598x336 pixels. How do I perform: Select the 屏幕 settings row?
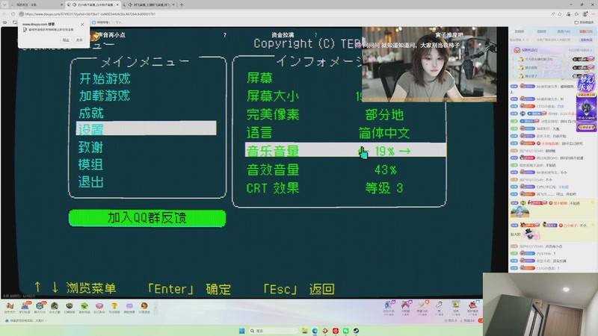(259, 78)
